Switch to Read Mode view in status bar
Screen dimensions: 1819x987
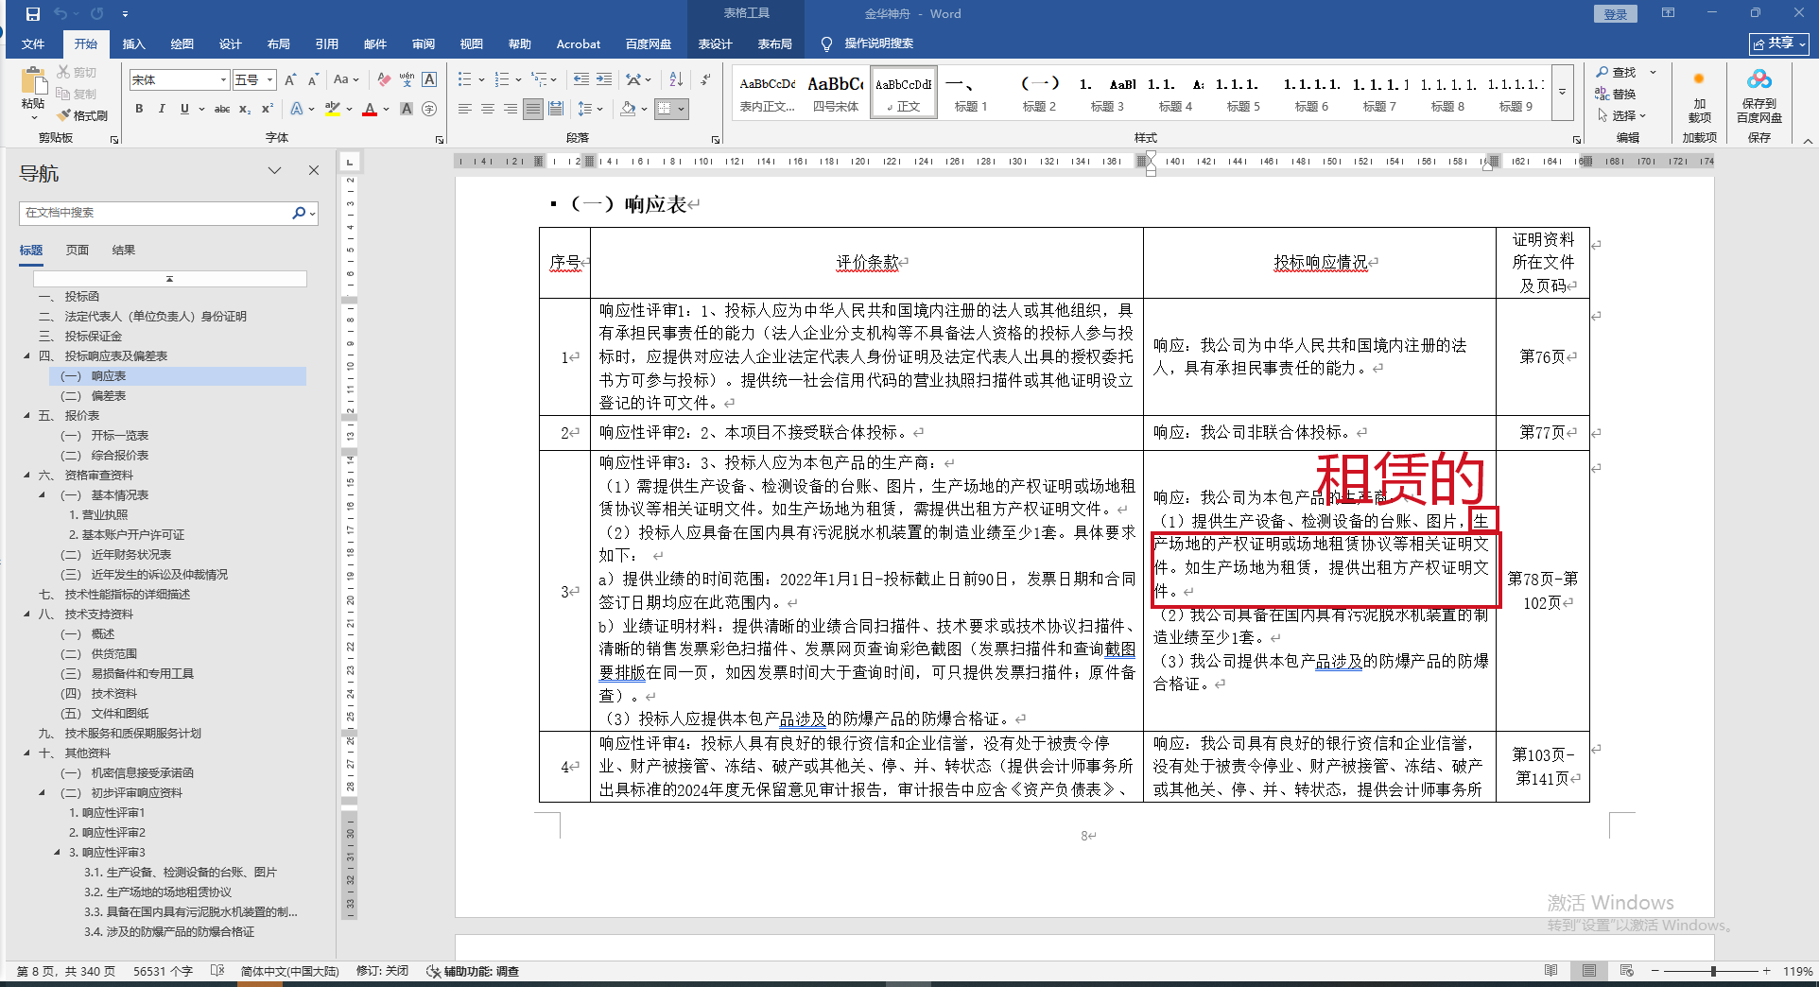[x=1550, y=971]
